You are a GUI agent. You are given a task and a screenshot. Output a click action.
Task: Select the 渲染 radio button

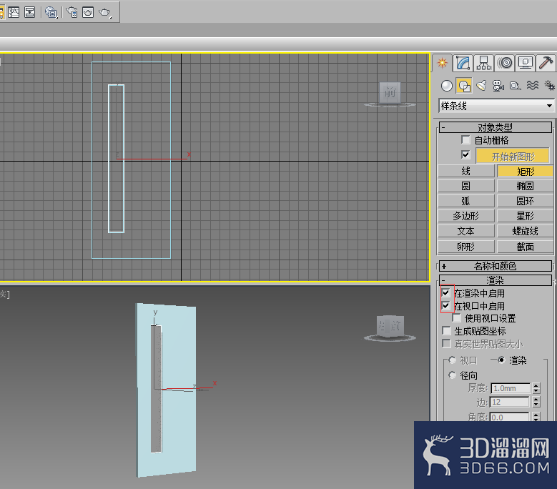click(x=501, y=360)
